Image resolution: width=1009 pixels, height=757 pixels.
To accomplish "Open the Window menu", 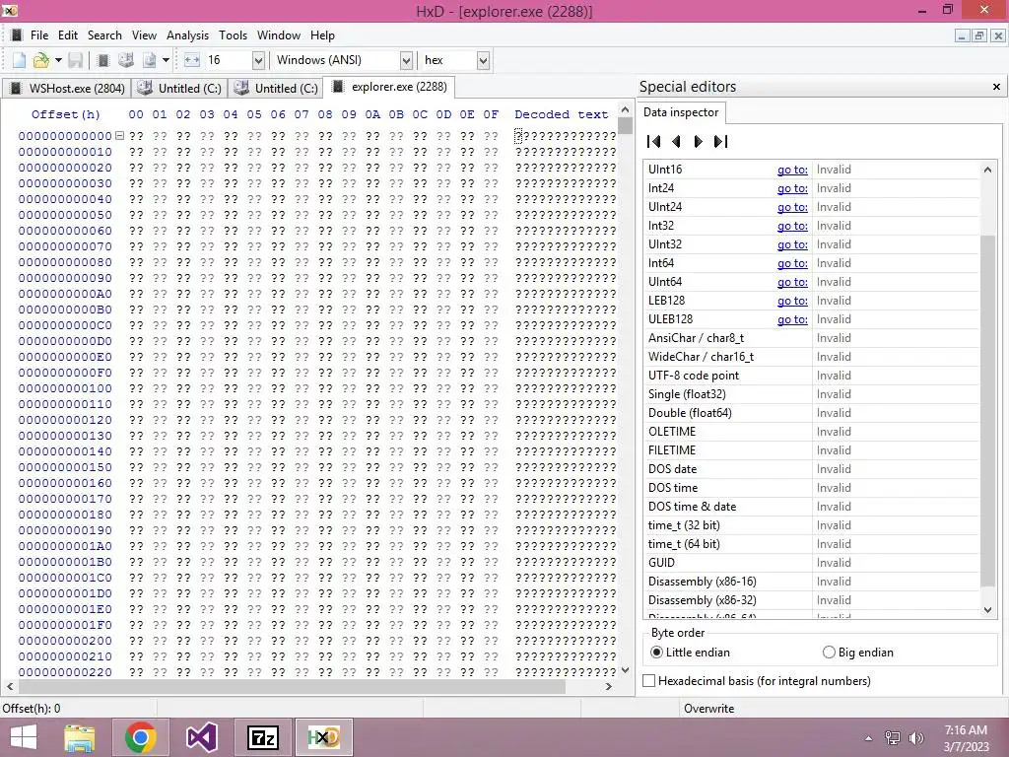I will [x=279, y=35].
